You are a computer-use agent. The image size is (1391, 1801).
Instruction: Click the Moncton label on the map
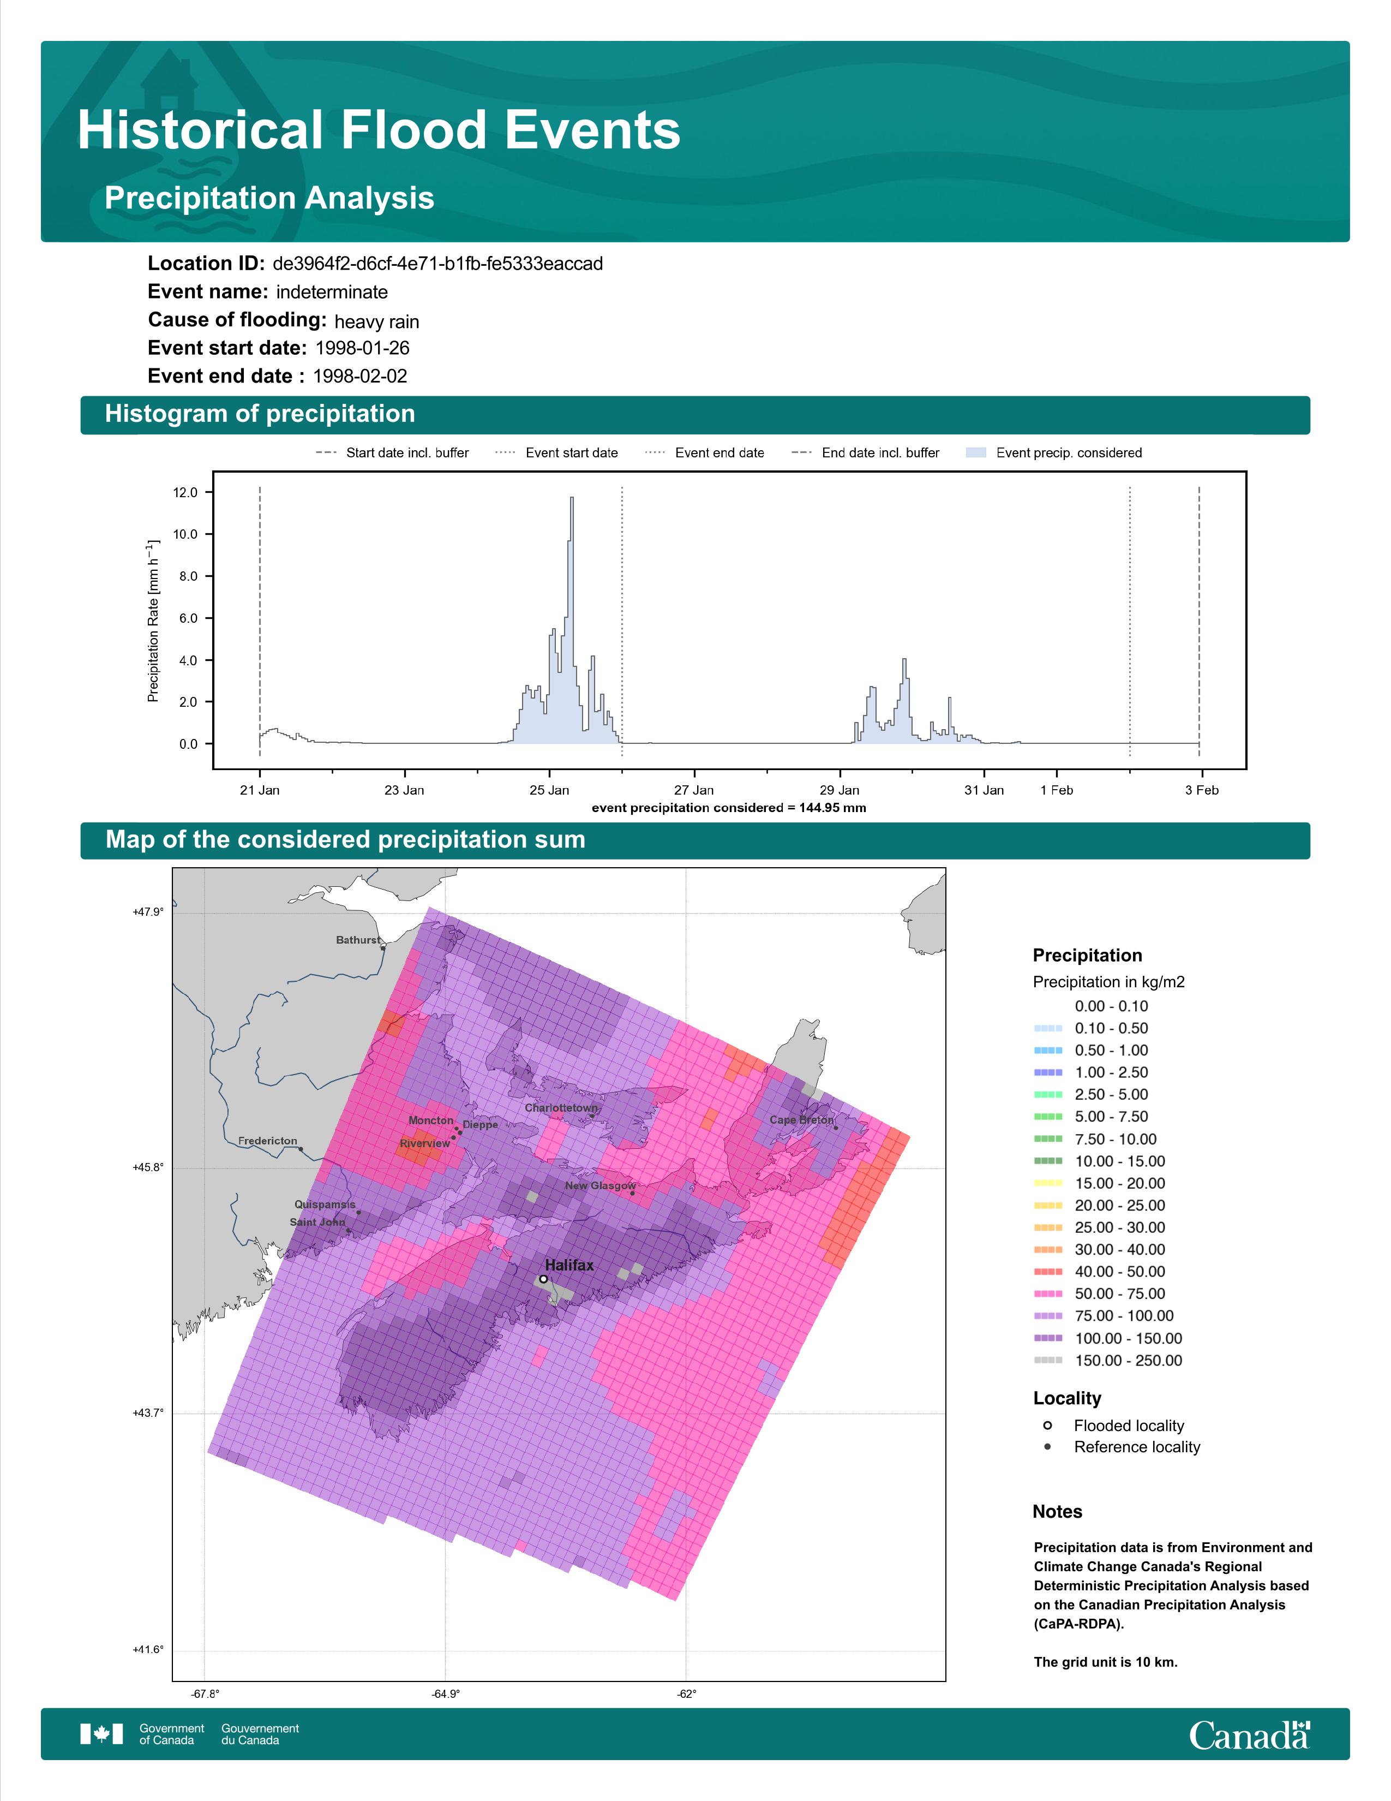pos(431,1120)
